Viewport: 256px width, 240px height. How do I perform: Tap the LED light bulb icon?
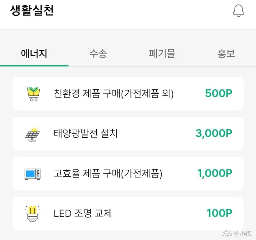click(x=32, y=213)
